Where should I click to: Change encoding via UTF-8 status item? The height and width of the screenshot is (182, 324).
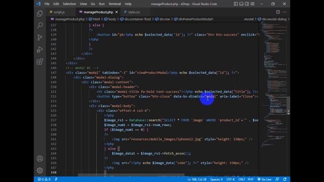point(230,179)
